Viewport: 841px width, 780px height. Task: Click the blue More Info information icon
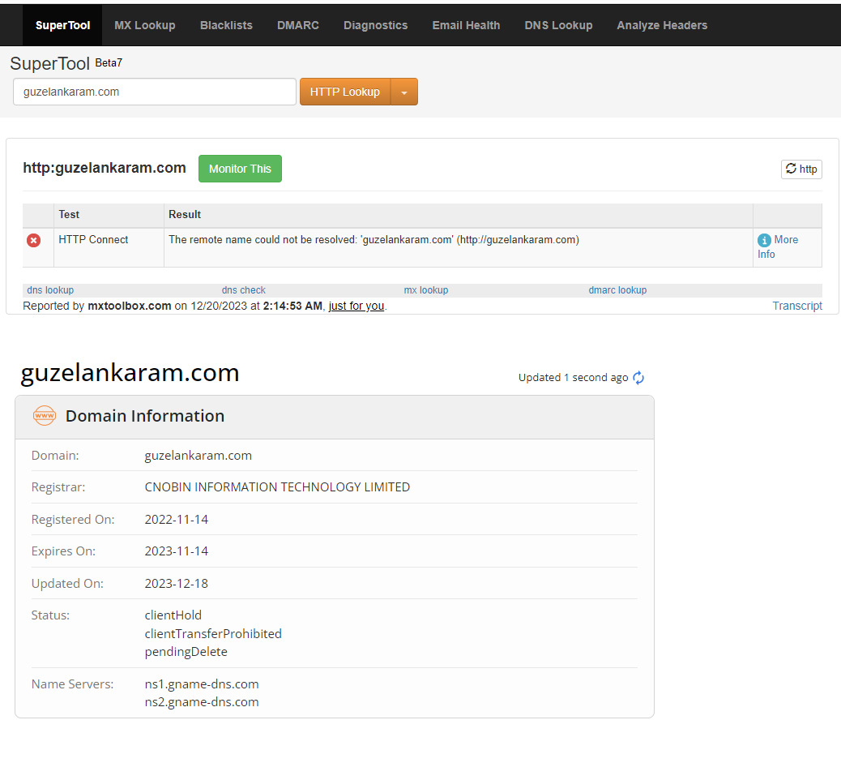(x=765, y=239)
